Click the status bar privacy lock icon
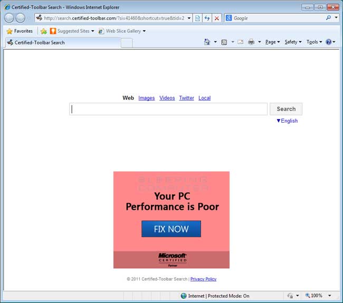The width and height of the screenshot is (343, 303). tap(290, 296)
